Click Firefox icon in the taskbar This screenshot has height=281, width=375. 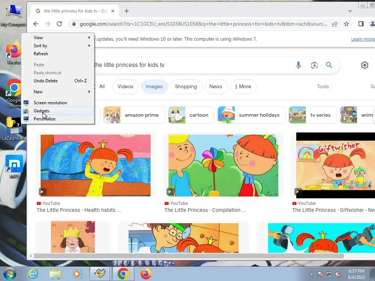click(146, 274)
